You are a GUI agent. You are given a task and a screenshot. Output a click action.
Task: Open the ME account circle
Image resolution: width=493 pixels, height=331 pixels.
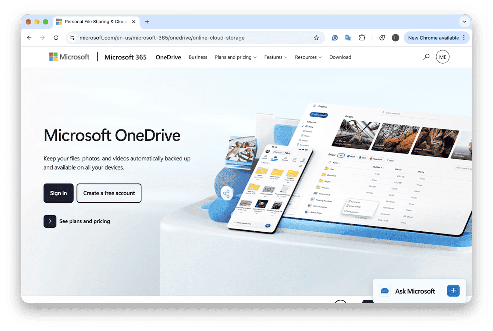[x=443, y=57]
